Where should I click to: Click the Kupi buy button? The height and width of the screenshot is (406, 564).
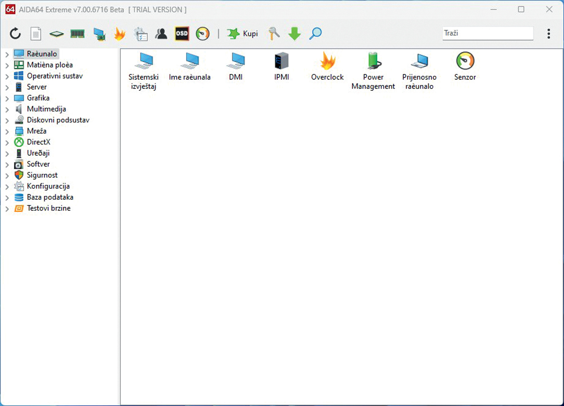tap(242, 34)
